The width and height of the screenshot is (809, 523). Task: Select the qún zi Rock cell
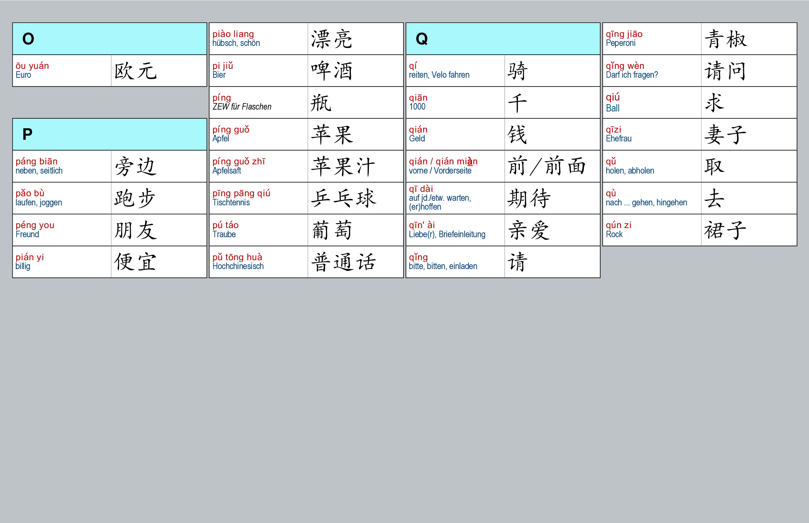[x=652, y=230]
